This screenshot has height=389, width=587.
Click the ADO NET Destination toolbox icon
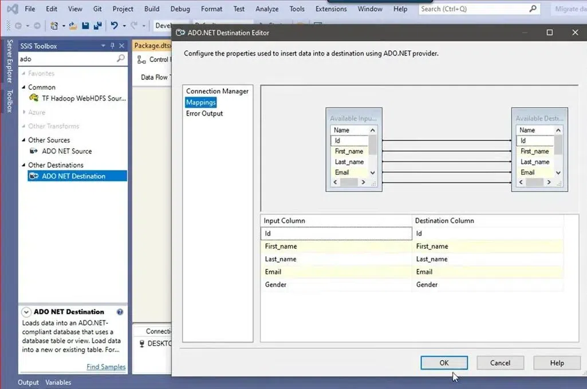34,176
